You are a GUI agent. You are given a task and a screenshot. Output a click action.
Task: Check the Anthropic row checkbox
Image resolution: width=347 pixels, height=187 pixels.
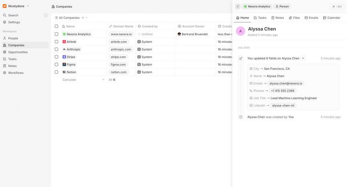pos(56,49)
